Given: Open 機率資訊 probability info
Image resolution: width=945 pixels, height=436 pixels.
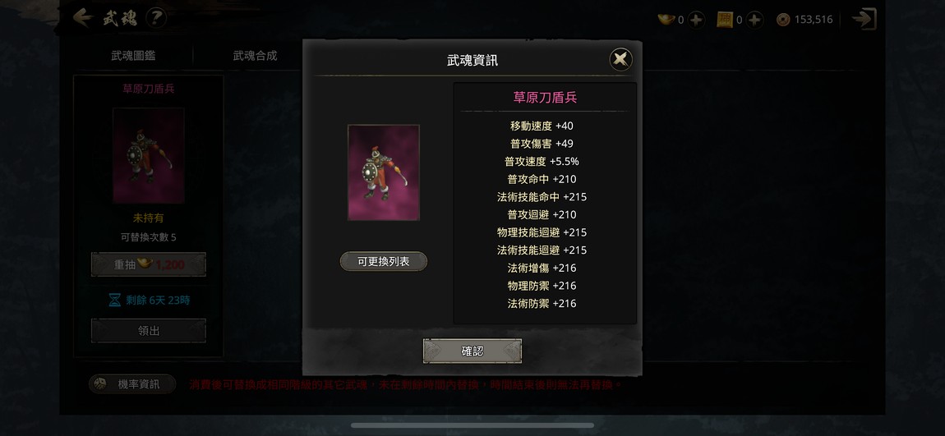Looking at the screenshot, I should 132,384.
